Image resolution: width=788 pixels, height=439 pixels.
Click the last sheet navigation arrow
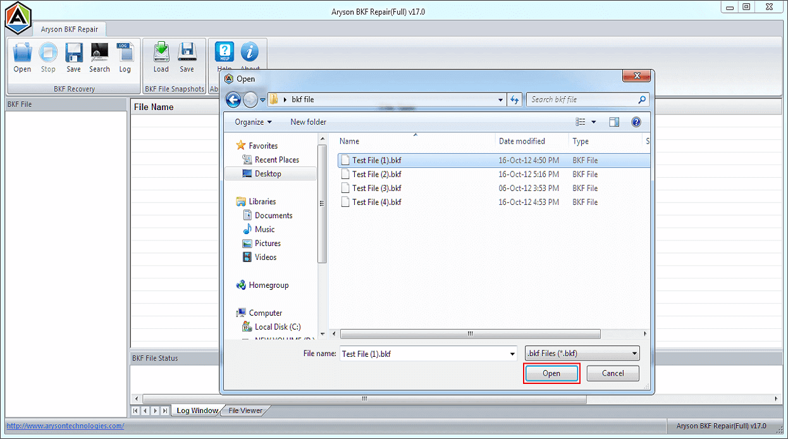click(165, 411)
